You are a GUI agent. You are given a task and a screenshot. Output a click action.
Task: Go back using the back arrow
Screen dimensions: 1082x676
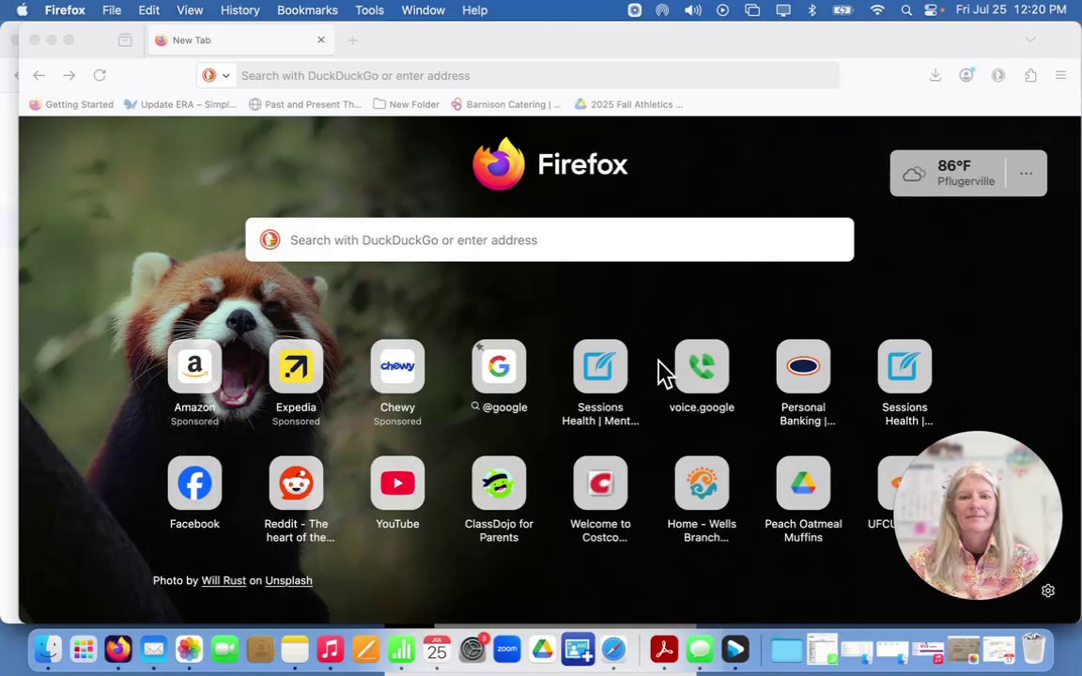[x=39, y=75]
